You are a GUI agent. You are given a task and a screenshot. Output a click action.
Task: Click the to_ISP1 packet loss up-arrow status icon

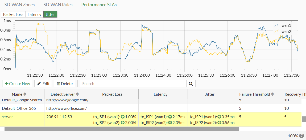[x=123, y=117]
